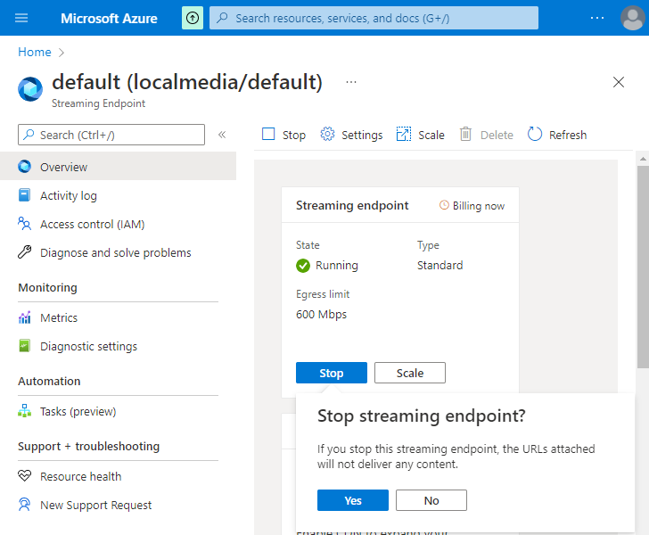Click the upgrade arrow icon in header
The width and height of the screenshot is (649, 535).
pyautogui.click(x=193, y=18)
